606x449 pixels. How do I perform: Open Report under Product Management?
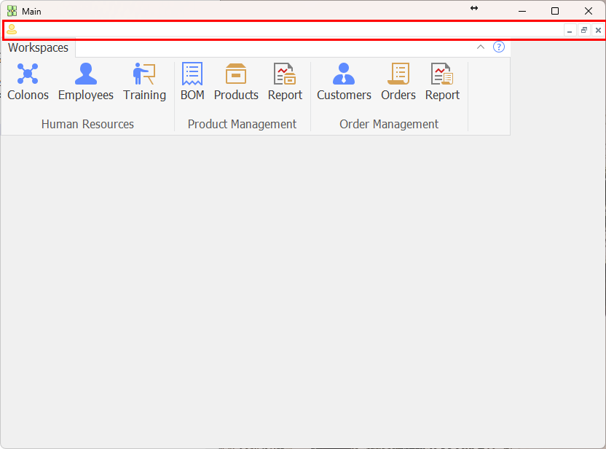click(285, 82)
